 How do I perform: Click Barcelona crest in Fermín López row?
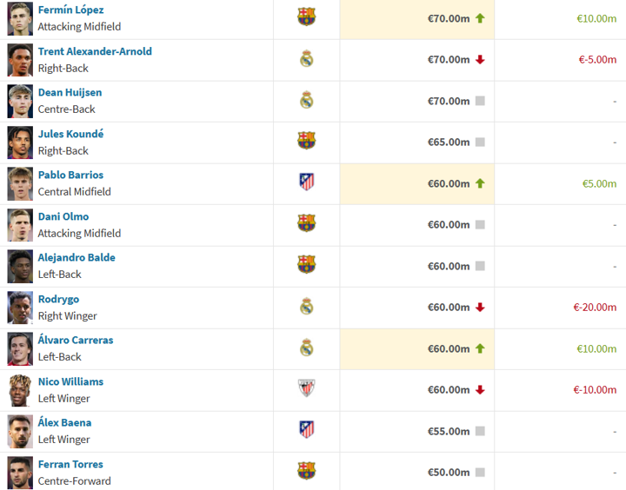pyautogui.click(x=306, y=17)
